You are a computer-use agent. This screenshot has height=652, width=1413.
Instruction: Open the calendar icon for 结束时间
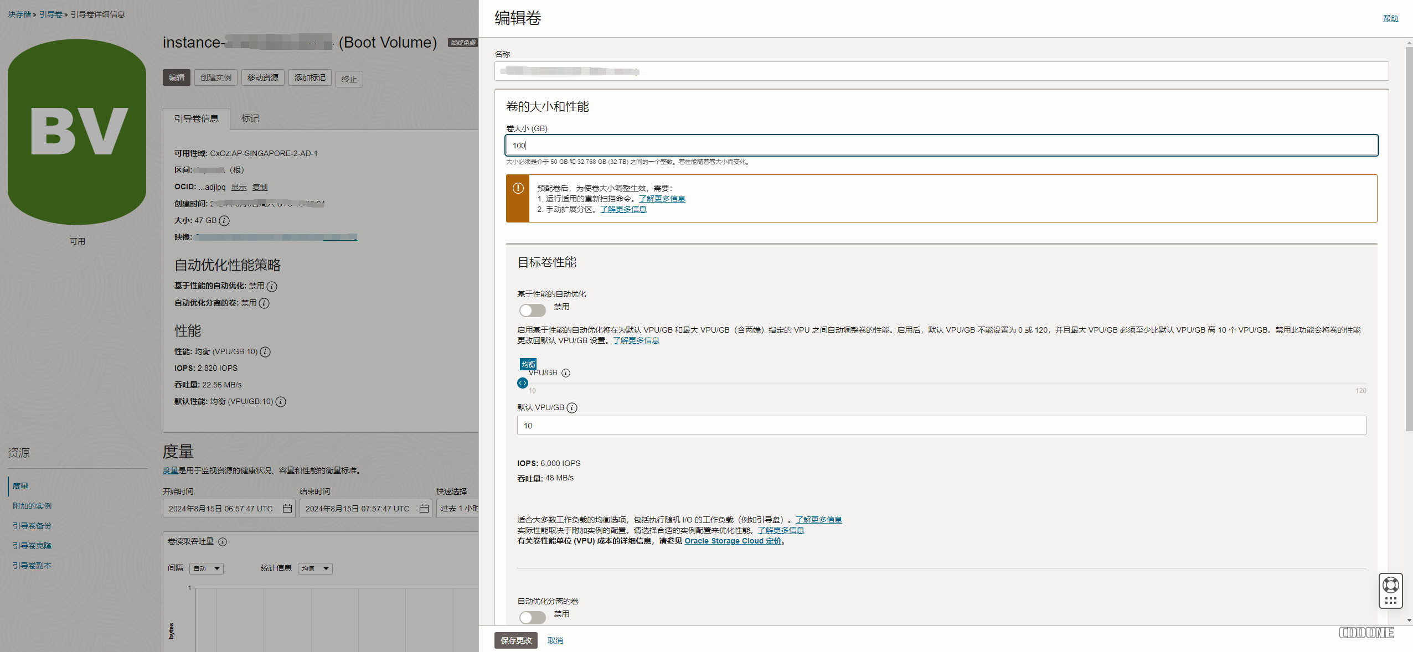pyautogui.click(x=424, y=508)
